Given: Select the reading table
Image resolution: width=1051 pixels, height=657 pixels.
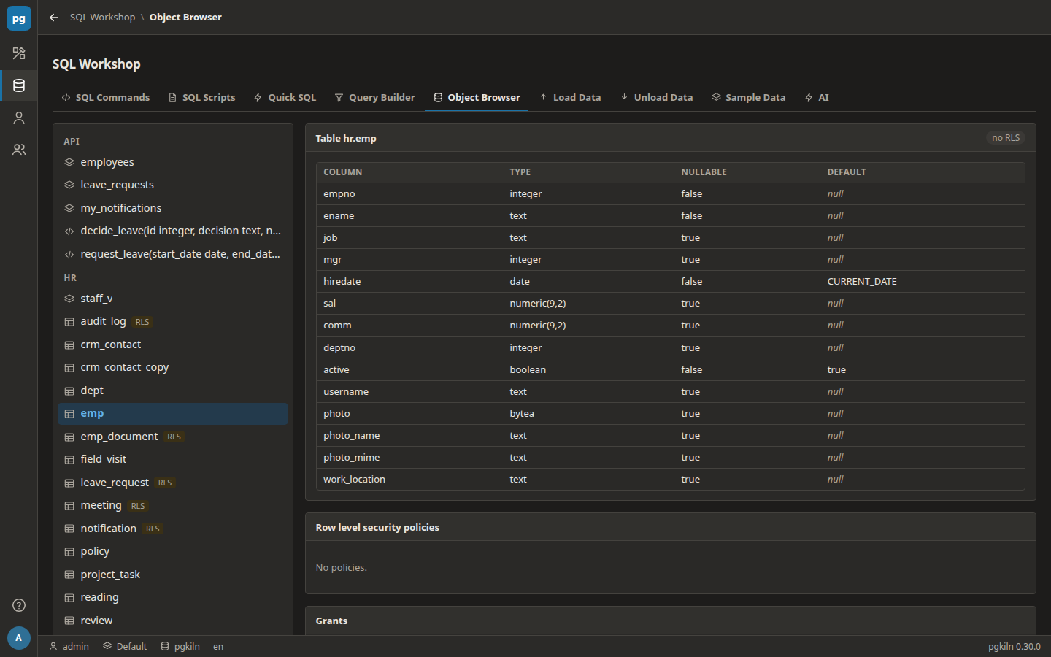Looking at the screenshot, I should click(173, 597).
